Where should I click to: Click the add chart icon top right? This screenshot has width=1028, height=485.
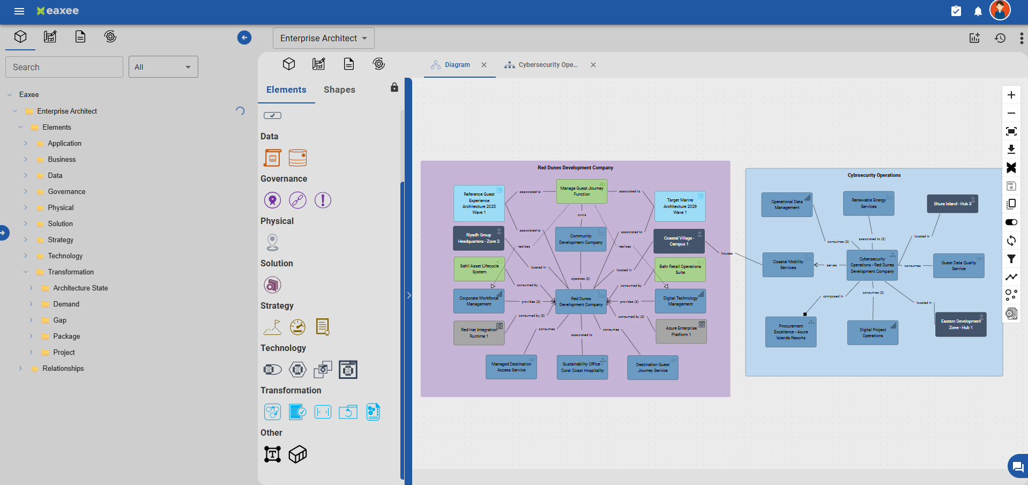click(974, 38)
